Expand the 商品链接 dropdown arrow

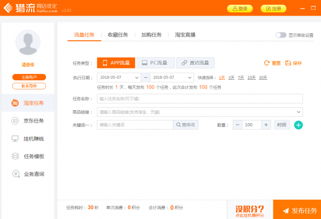tap(297, 112)
